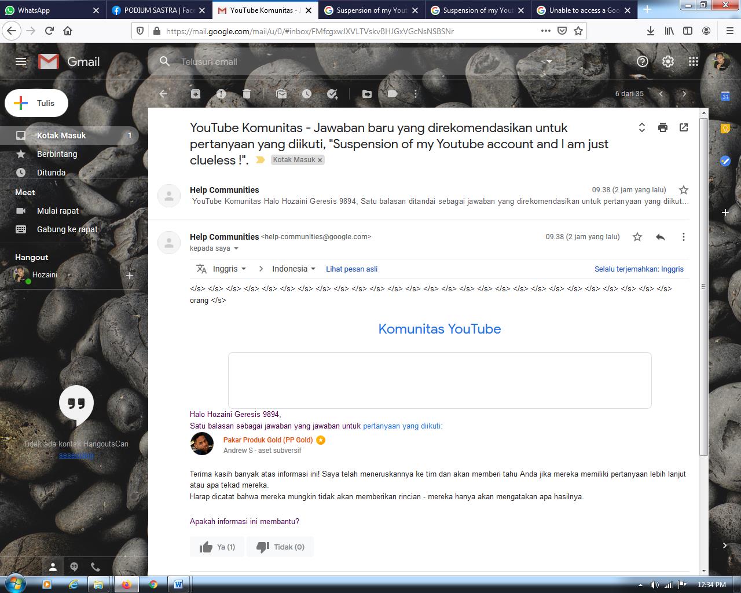Screen dimensions: 741x593
Task: Star the expanded Help Communities message
Action: 637,237
